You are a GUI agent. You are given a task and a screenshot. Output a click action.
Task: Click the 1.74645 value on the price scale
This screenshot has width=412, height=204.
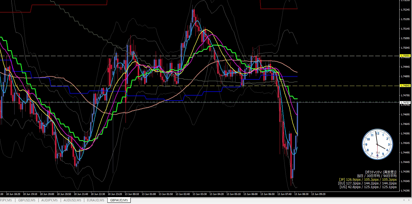pos(405,124)
